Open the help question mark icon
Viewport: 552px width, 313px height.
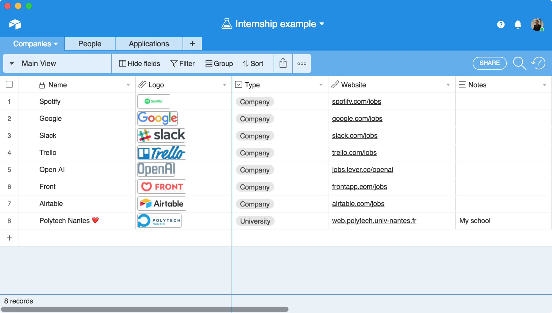point(501,25)
